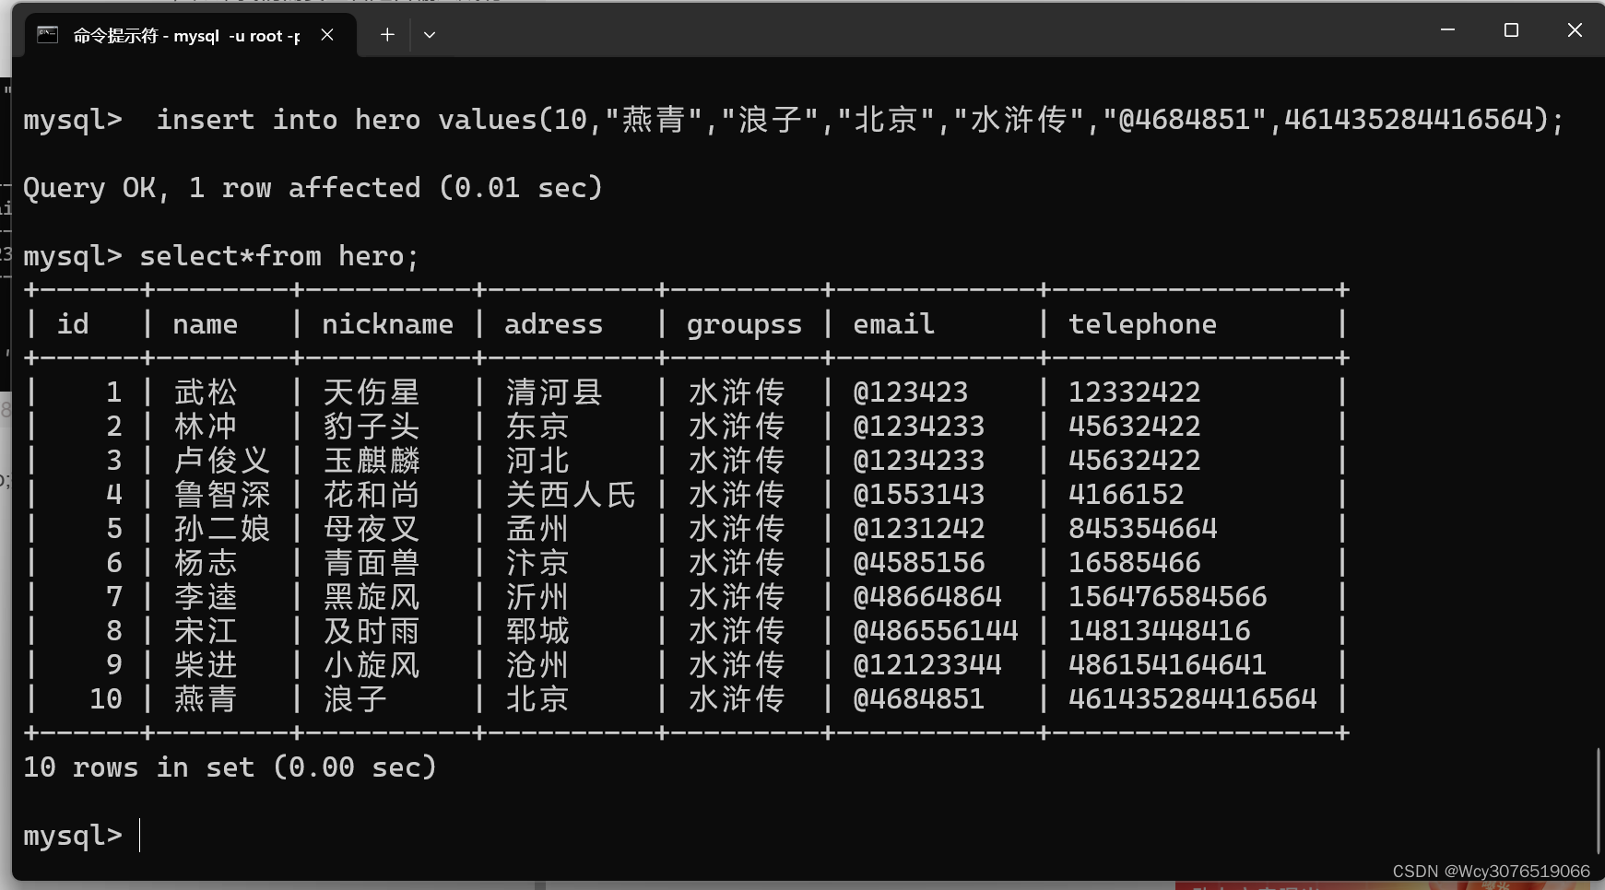The width and height of the screenshot is (1605, 890).
Task: Click the telephone cell '4166152'
Action: point(1127,495)
